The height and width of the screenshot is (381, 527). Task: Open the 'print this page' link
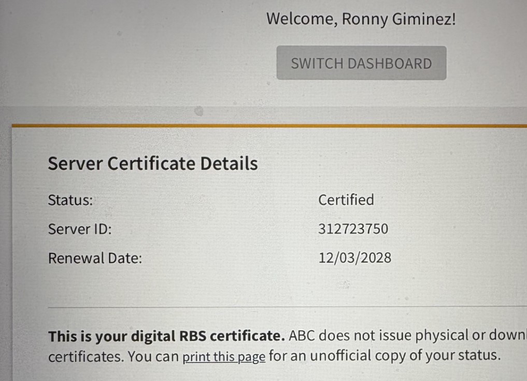224,357
